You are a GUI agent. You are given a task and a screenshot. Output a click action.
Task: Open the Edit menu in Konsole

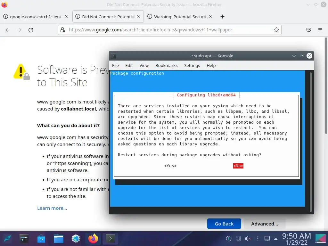pyautogui.click(x=129, y=65)
